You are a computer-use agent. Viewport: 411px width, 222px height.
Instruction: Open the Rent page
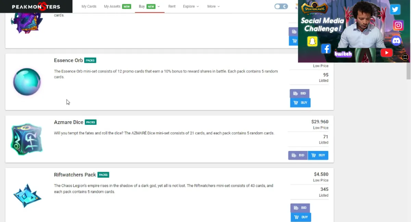coord(172,6)
